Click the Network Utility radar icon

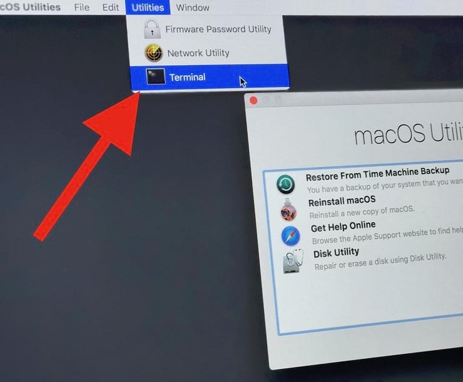click(153, 53)
